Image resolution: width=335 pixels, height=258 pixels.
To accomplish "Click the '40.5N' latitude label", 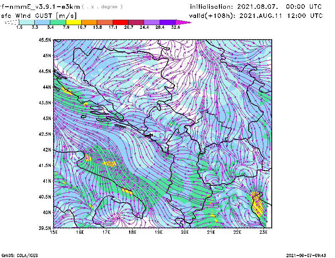I will (x=45, y=197).
